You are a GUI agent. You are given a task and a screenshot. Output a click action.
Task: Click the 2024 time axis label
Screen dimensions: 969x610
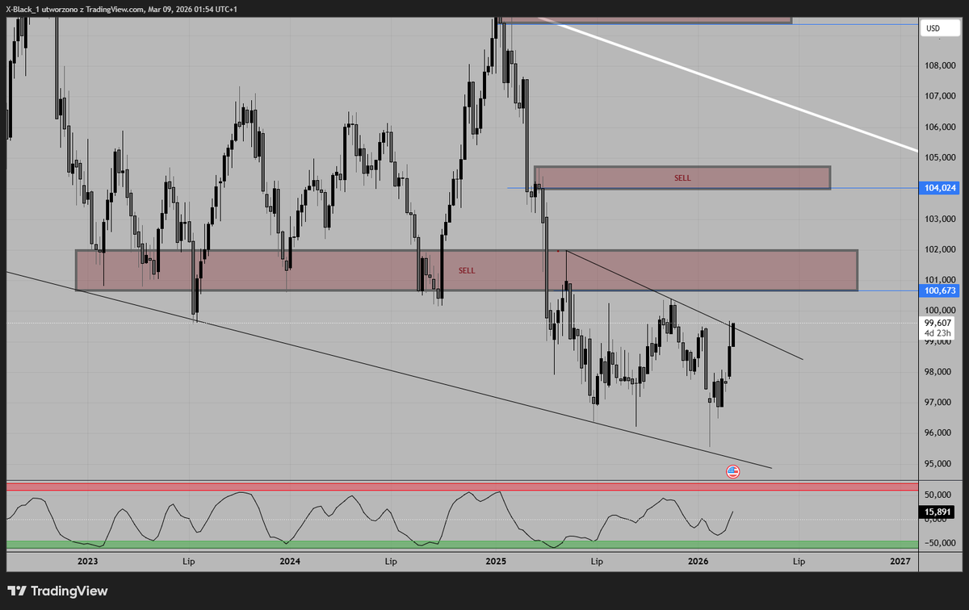[x=290, y=561]
